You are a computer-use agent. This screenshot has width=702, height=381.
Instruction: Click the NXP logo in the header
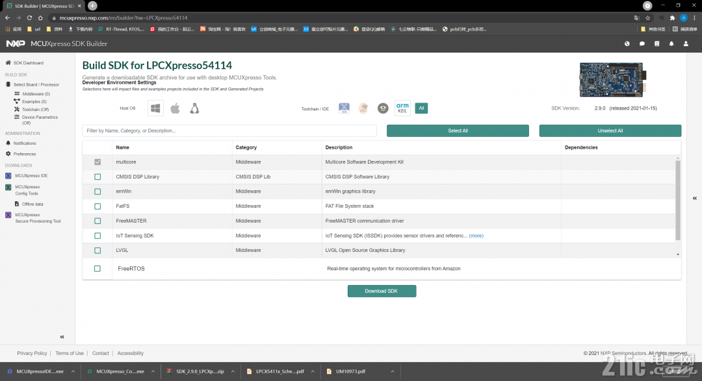coord(16,44)
